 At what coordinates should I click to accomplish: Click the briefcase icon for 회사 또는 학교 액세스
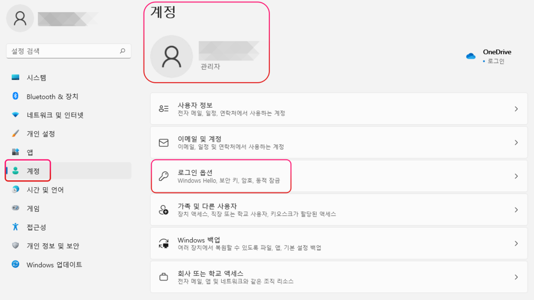coord(164,277)
